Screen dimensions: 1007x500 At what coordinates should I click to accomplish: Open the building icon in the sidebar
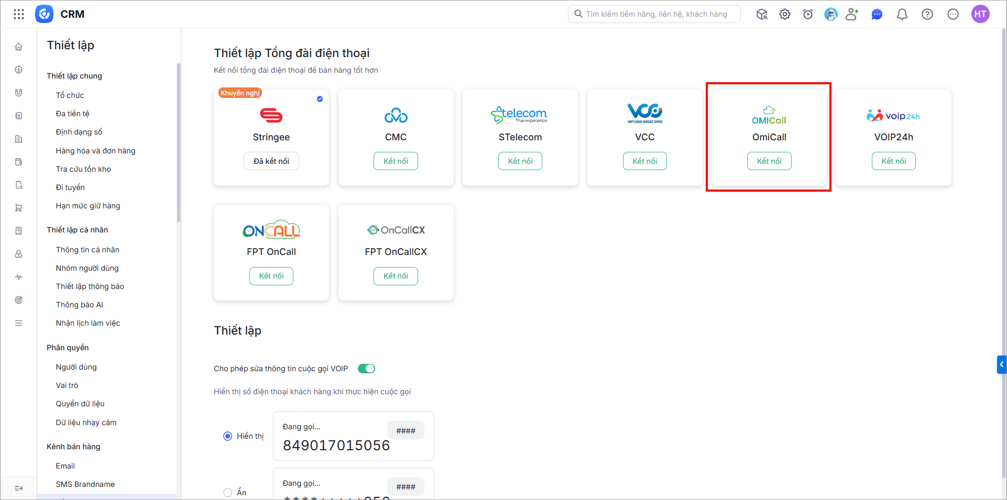19,139
